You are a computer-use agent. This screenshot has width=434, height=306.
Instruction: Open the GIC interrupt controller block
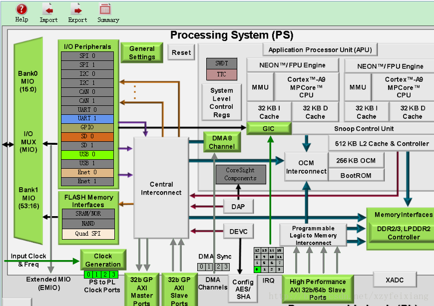tap(269, 128)
